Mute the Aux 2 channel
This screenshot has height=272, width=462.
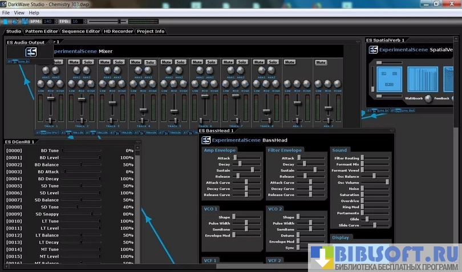pyautogui.click(x=321, y=62)
